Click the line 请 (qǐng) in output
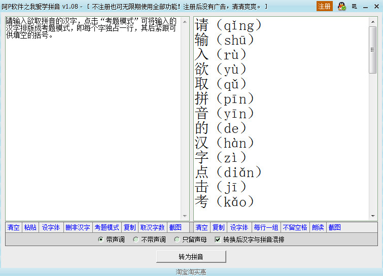Image resolution: width=383 pixels, height=276 pixels. point(228,25)
